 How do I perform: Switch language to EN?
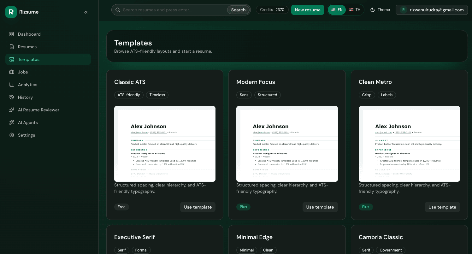point(337,10)
